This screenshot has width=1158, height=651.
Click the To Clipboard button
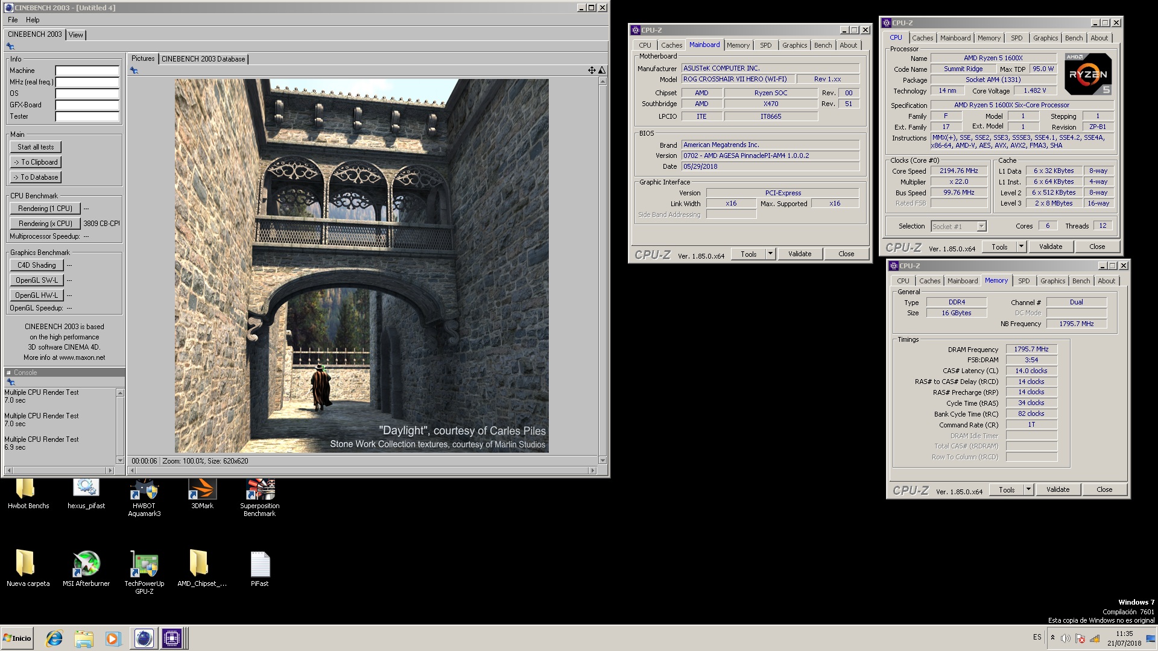pos(36,162)
